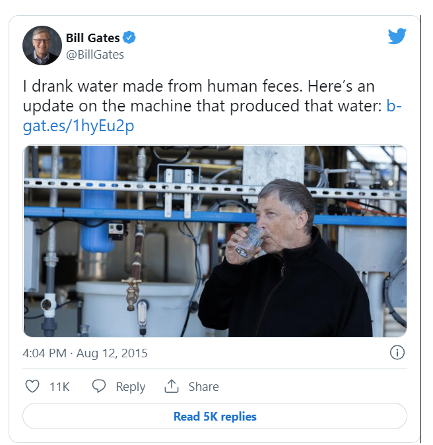The image size is (433, 445).
Task: Open the tweet info icon
Action: pos(397,353)
